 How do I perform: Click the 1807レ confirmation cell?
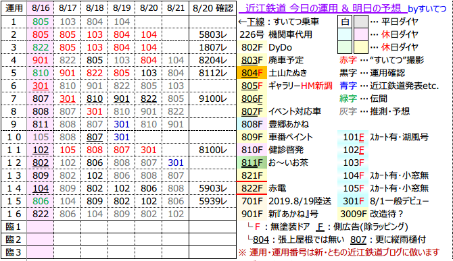pos(213,47)
